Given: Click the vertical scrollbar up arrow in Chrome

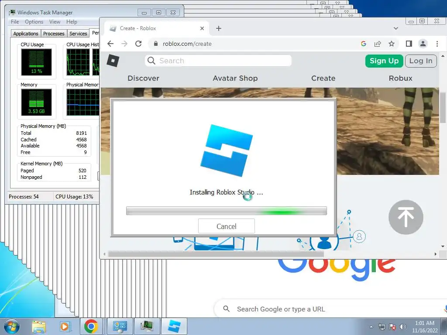Looking at the screenshot, I should click(x=443, y=56).
